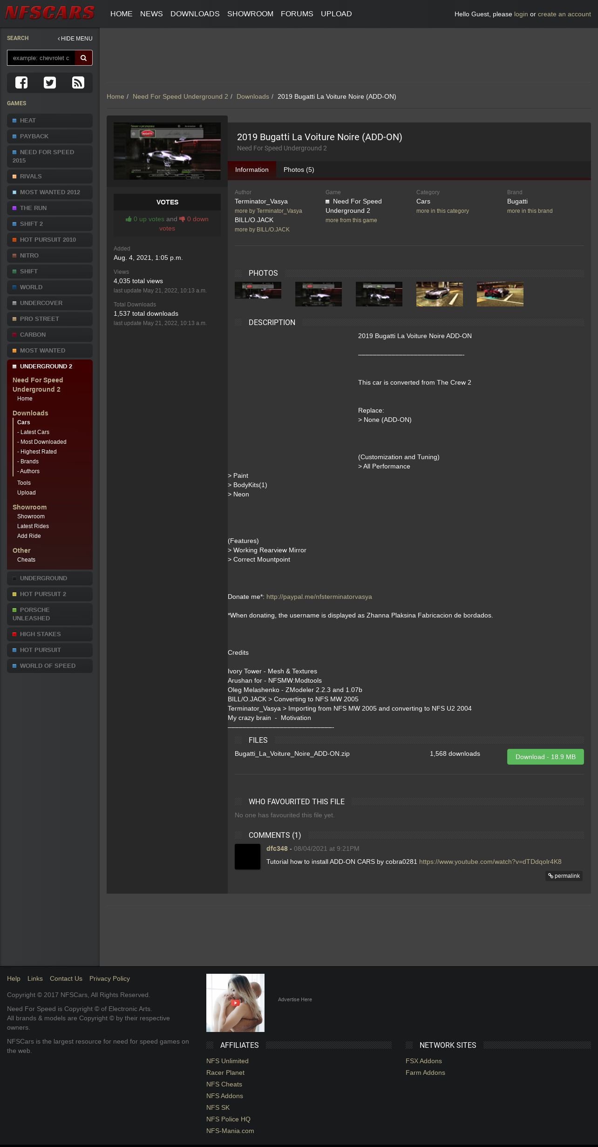Screen dimensions: 598x1147
Task: Expand the Payback game menu
Action: [50, 136]
